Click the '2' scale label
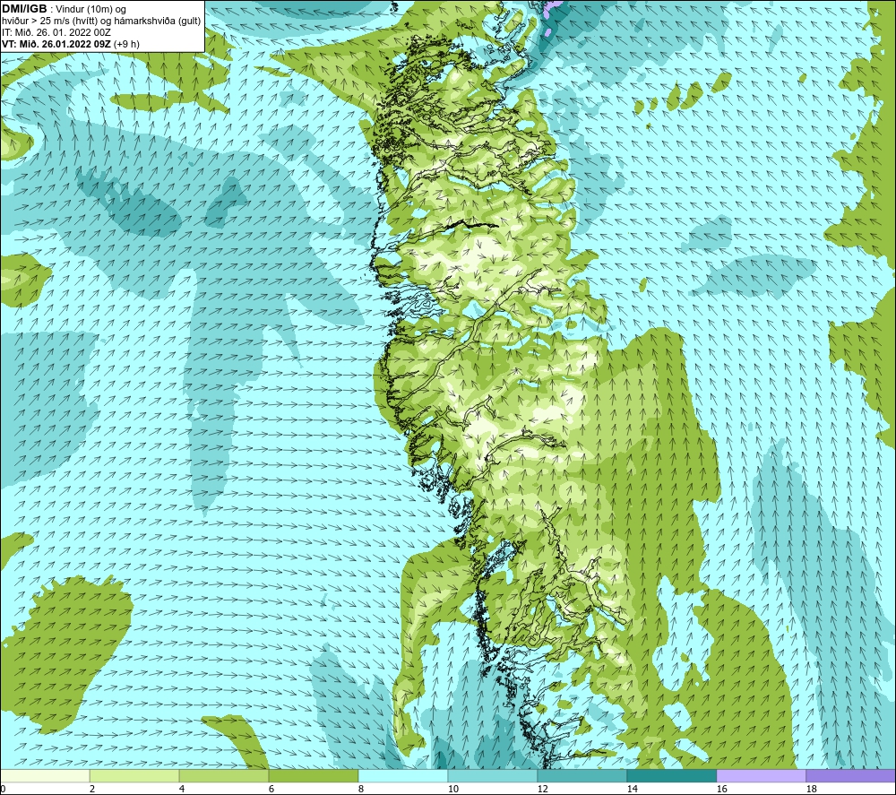Image resolution: width=896 pixels, height=795 pixels. point(92,790)
